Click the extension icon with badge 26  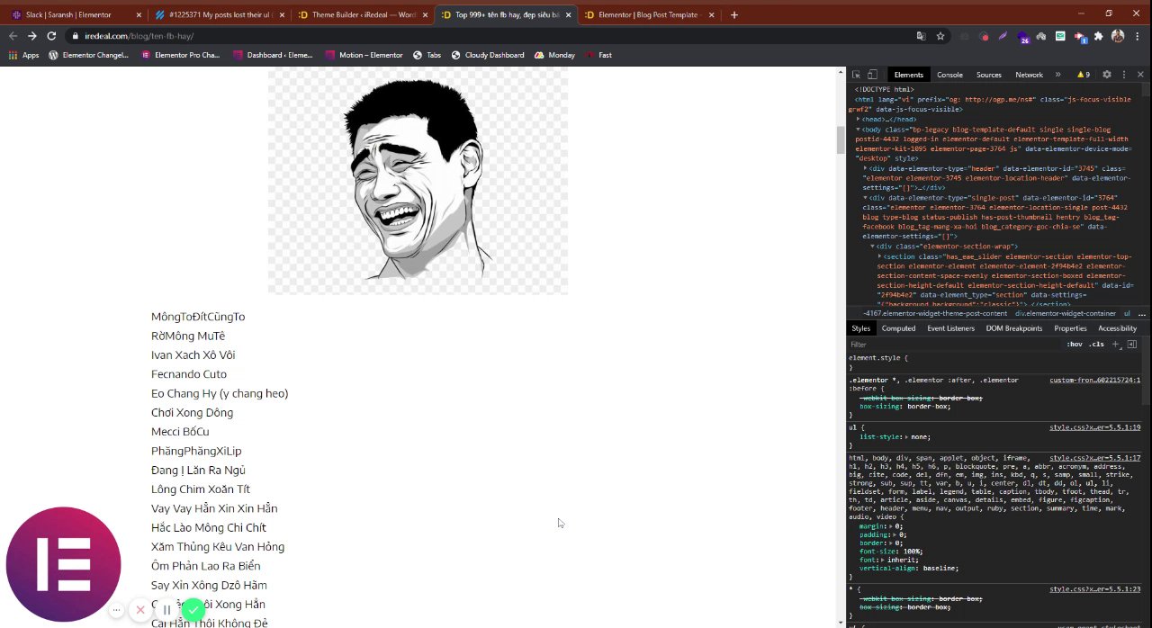tap(1022, 37)
